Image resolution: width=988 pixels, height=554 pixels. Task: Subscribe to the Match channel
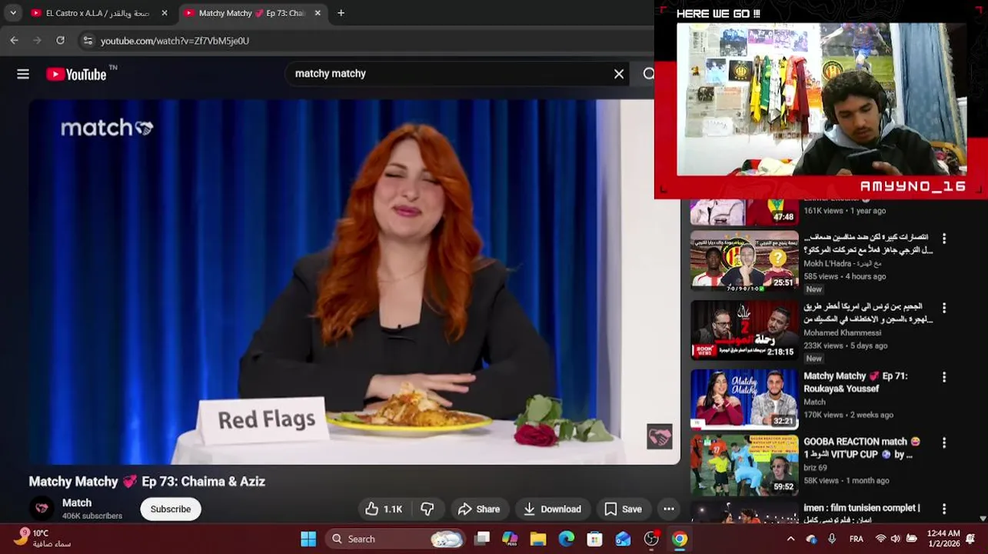coord(171,509)
